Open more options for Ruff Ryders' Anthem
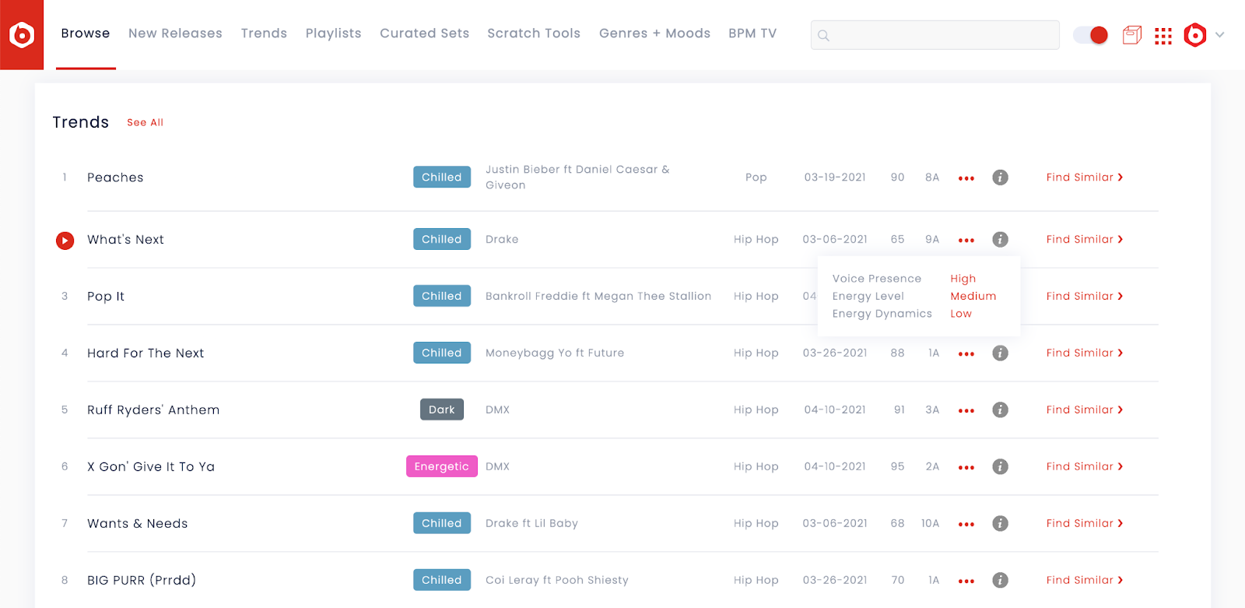This screenshot has width=1245, height=608. pyautogui.click(x=966, y=411)
